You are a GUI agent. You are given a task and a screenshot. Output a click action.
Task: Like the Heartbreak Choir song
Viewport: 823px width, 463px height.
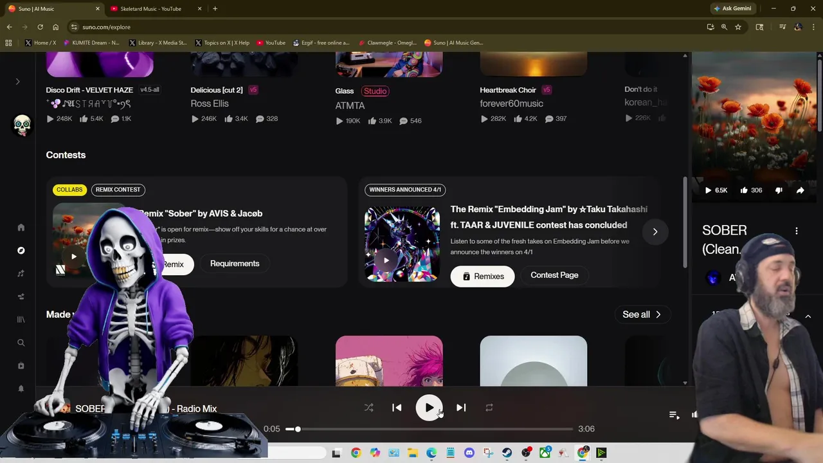pos(518,119)
